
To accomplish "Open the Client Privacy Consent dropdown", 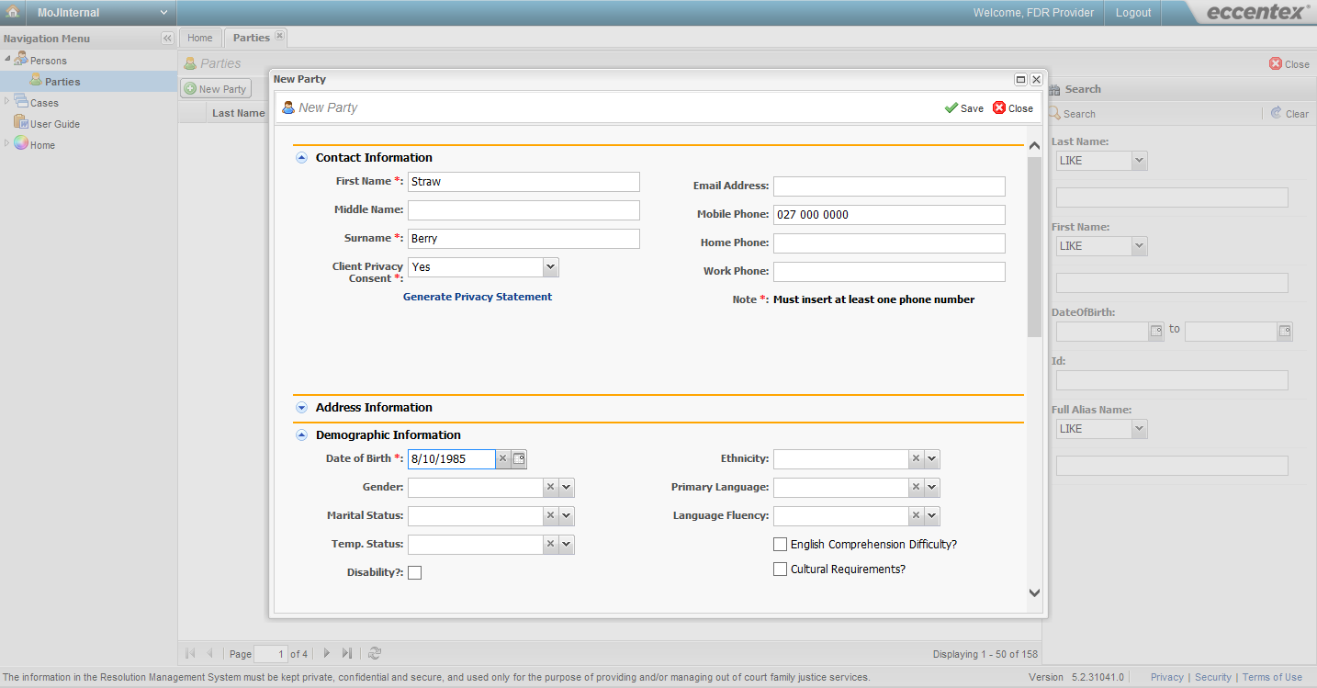I will 550,267.
